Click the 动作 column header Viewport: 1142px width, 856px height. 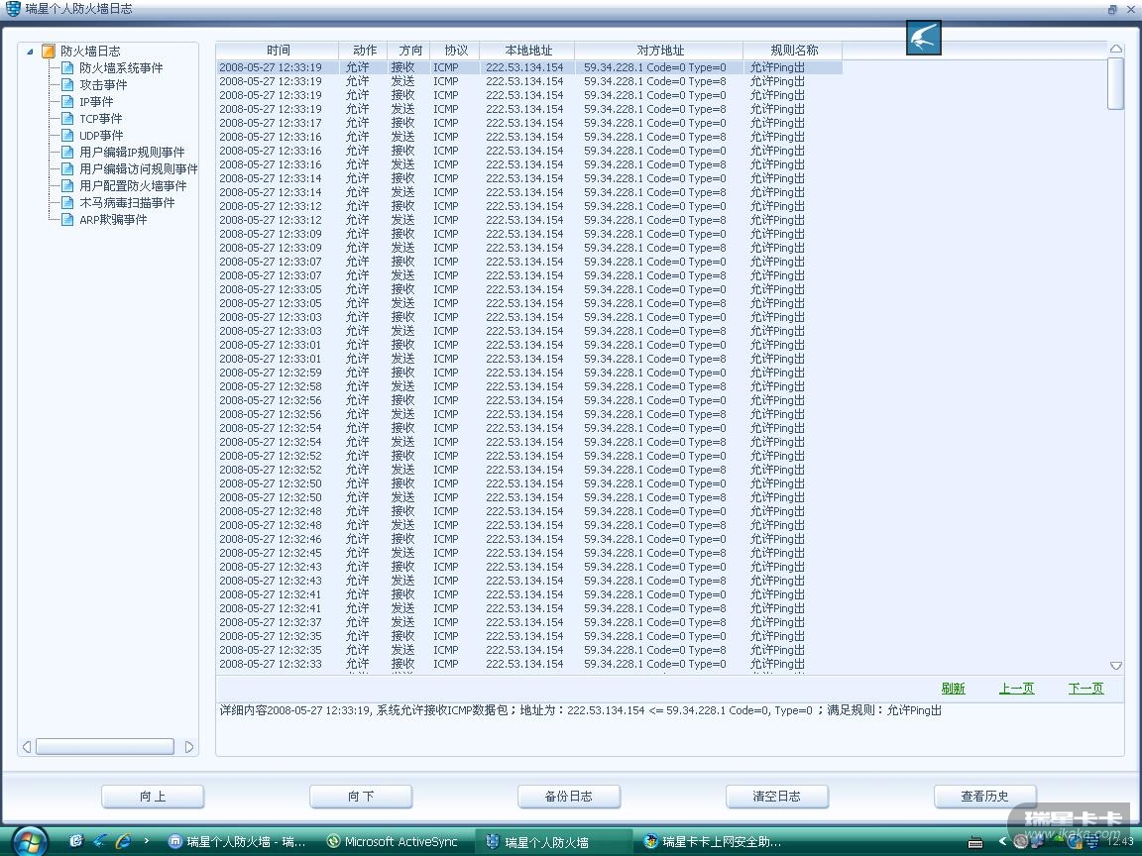pyautogui.click(x=364, y=51)
